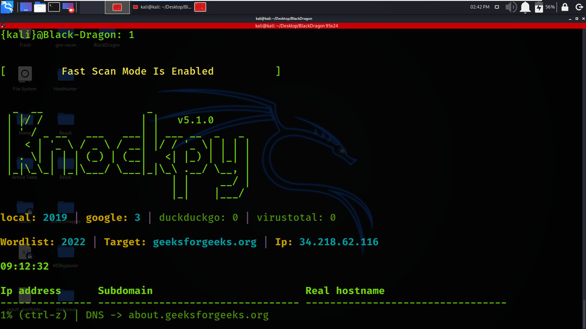Screen dimensions: 586x329
Task: Click the Subdomain column header
Action: tap(125, 291)
